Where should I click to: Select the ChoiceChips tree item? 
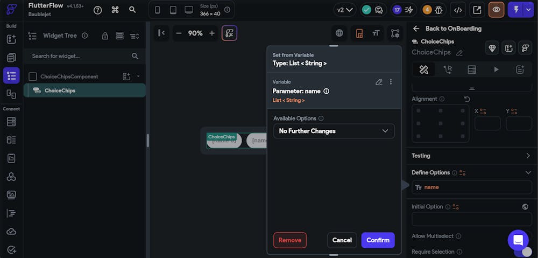point(60,90)
